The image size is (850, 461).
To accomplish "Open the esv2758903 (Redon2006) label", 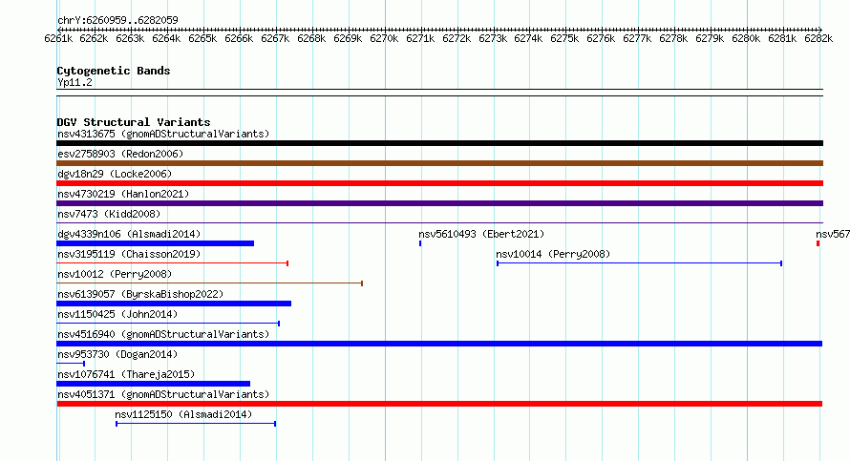I will pos(120,154).
